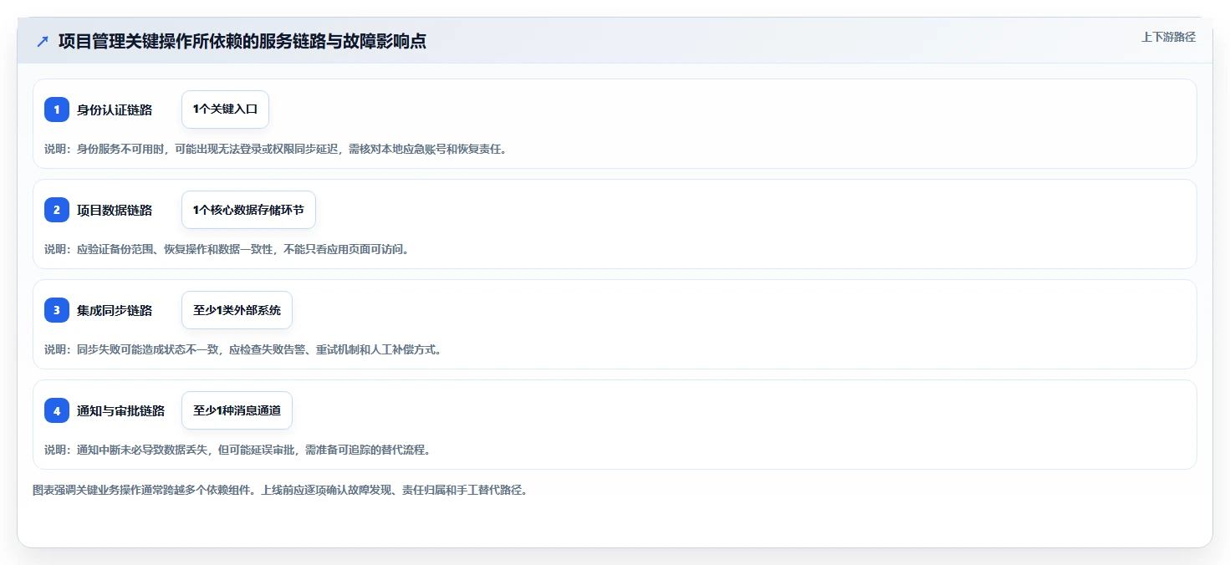Click the number 2 step badge
Screen dimensions: 1230x565
point(57,210)
